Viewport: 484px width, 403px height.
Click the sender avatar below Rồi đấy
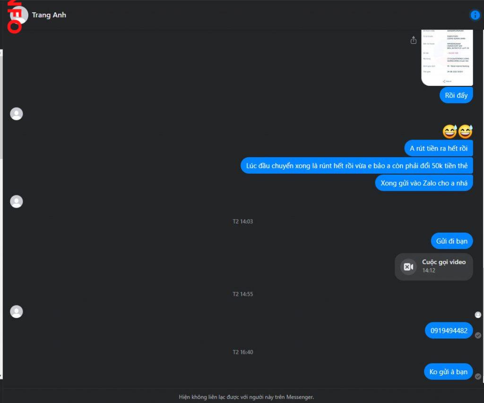(x=17, y=114)
